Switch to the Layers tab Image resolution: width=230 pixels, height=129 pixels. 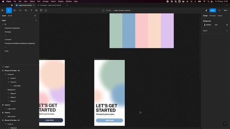coord(4,16)
